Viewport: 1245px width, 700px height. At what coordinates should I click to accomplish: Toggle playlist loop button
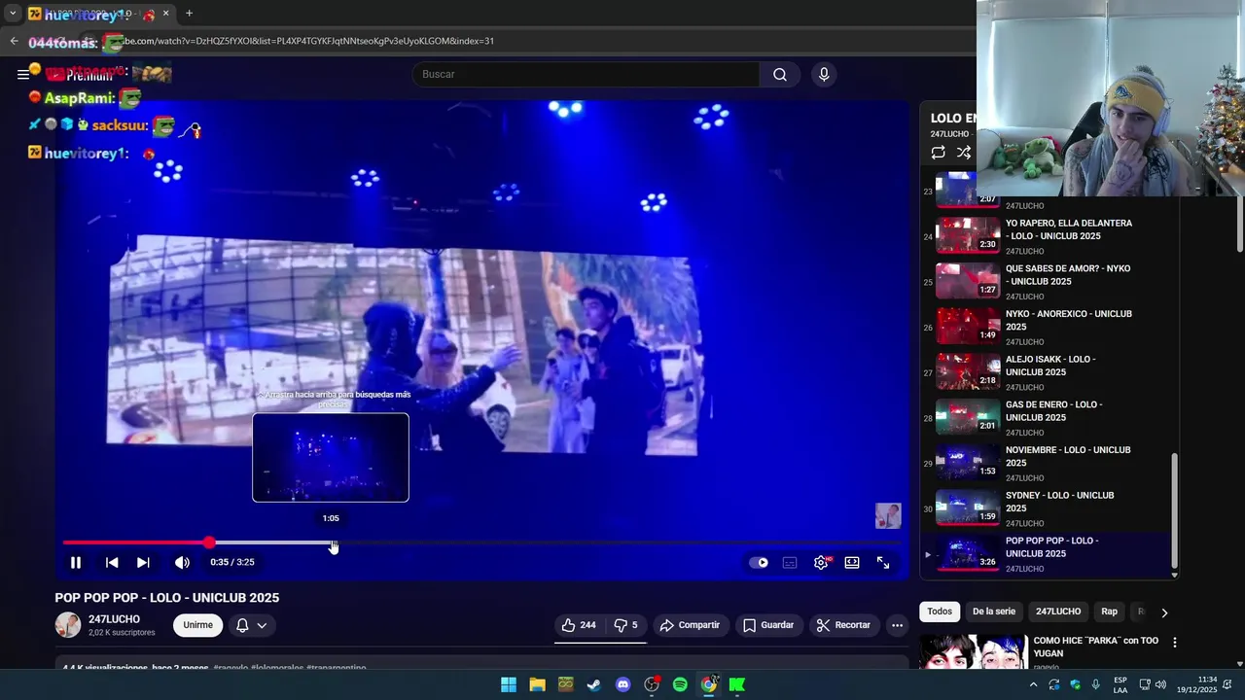pyautogui.click(x=938, y=153)
